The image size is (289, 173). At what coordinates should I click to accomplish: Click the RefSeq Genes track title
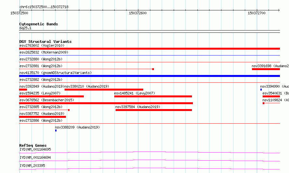[33, 145]
